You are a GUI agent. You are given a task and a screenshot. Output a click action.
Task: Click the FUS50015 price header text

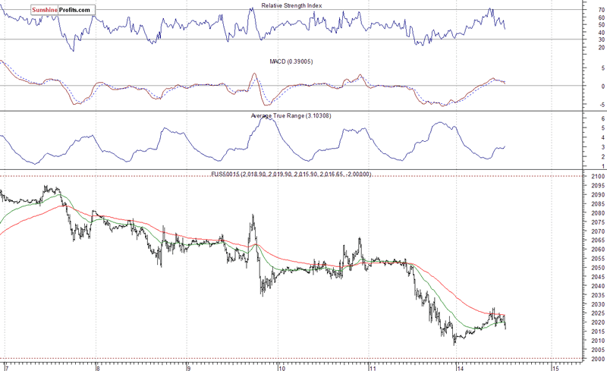point(291,174)
